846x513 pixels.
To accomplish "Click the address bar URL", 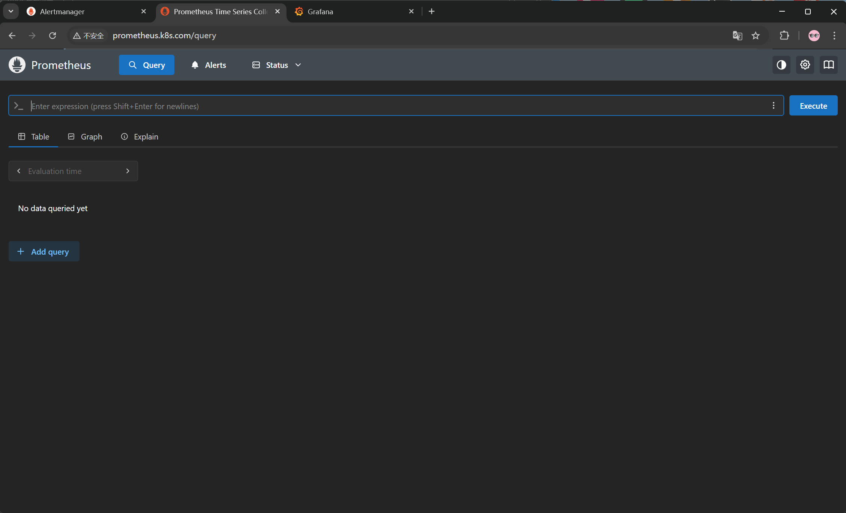I will pos(165,36).
